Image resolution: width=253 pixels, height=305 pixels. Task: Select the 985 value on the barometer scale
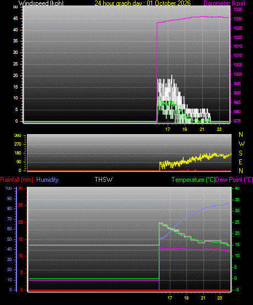[237, 102]
